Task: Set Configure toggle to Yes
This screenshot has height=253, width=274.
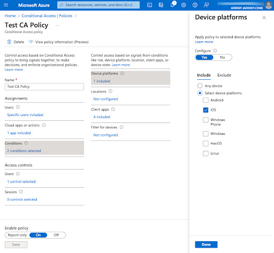Action: pos(204,57)
